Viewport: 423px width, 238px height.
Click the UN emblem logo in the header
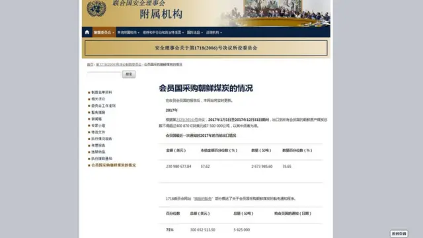click(x=96, y=8)
